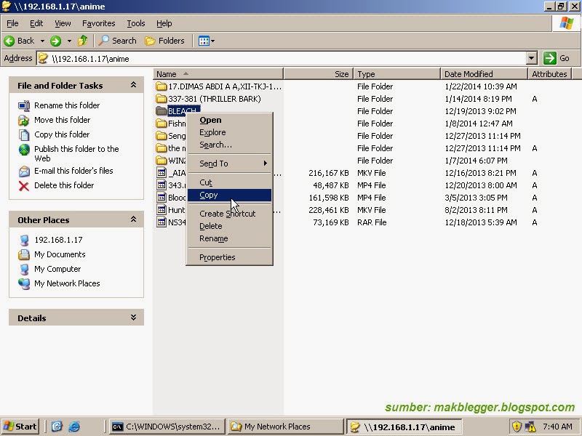Sort by the Date Modified column header
This screenshot has width=582, height=436.
[484, 74]
